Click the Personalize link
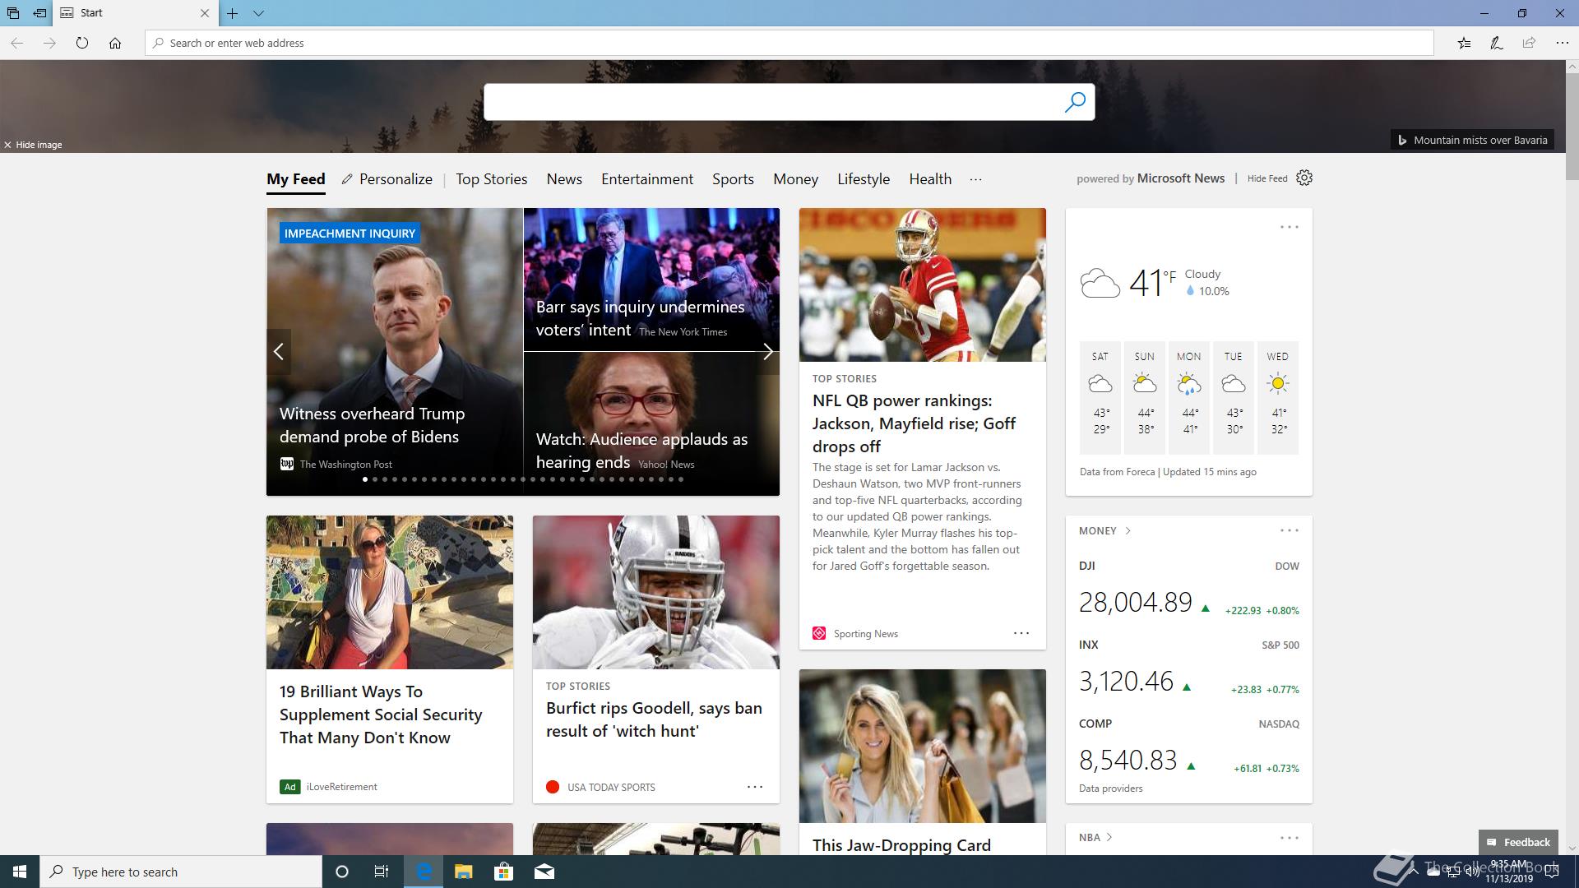This screenshot has height=888, width=1579. click(387, 179)
